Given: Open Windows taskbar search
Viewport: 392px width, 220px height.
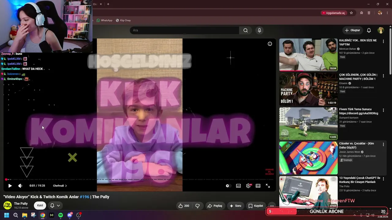Looking at the screenshot, I should pyautogui.click(x=16, y=215).
